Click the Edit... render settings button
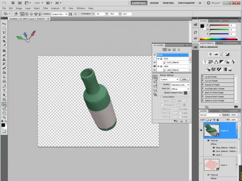 (x=185, y=79)
